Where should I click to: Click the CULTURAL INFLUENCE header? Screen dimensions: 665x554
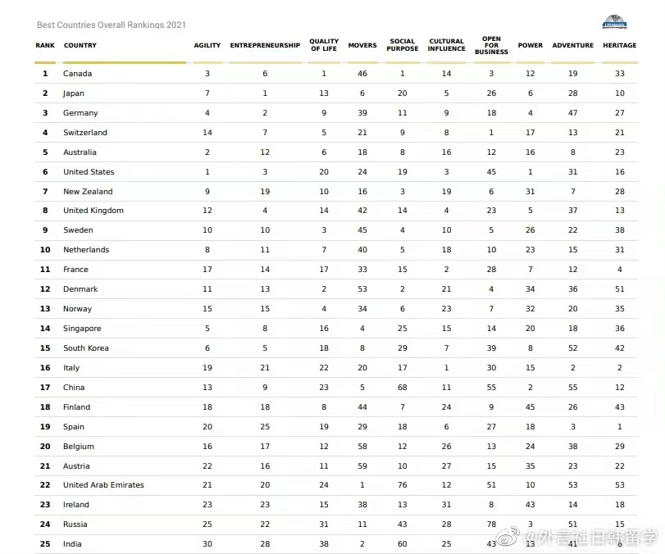(447, 45)
